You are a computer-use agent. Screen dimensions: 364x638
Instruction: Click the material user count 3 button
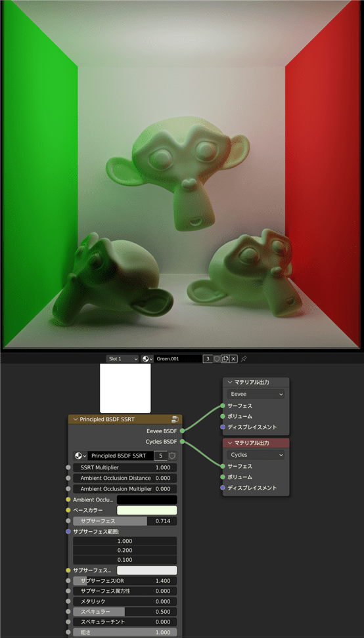tap(208, 359)
